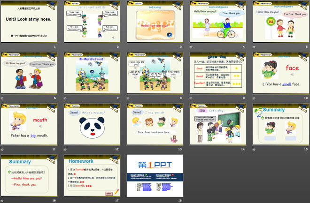The image size is (310, 203).
Task: Click the slide number 14 label
Action: pos(243,150)
